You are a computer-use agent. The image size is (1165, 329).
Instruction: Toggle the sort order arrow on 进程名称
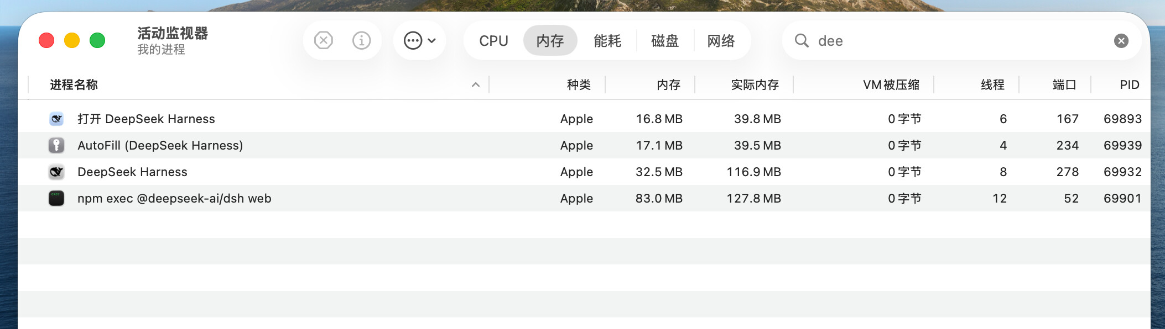tap(476, 85)
